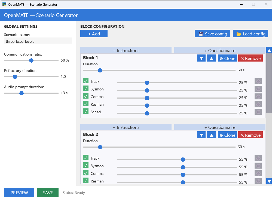Screen dimensions: 272x198
Task: Click the '1.0 s' refractory duration value
Action: click(65, 77)
